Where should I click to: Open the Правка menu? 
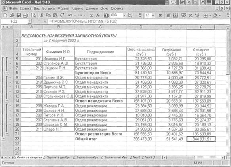[26, 9]
